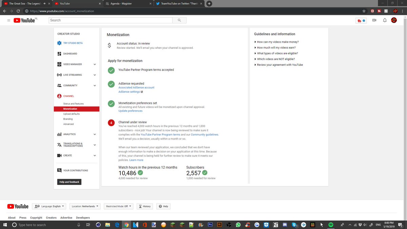Image resolution: width=407 pixels, height=229 pixels.
Task: Open the Restricted Mode: Off dropdown
Action: tap(119, 206)
